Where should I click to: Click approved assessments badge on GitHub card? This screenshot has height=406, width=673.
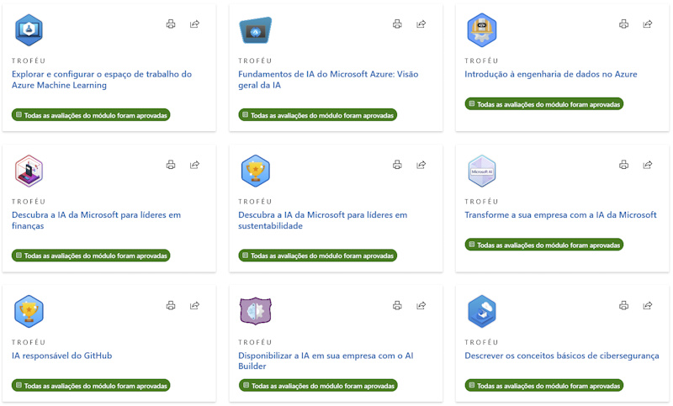pyautogui.click(x=92, y=386)
